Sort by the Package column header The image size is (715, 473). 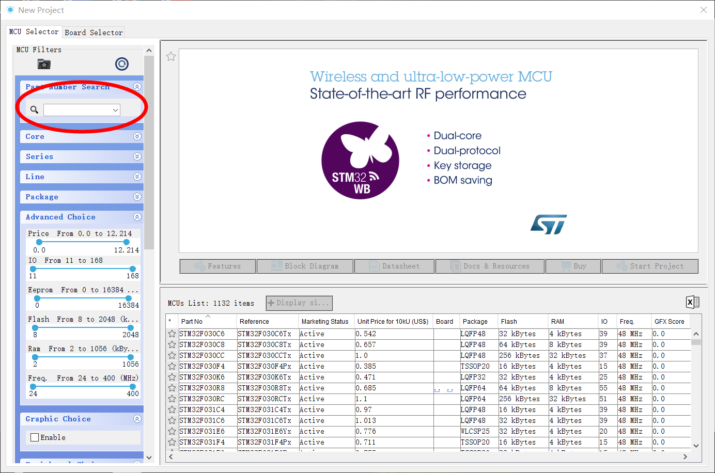pos(478,321)
